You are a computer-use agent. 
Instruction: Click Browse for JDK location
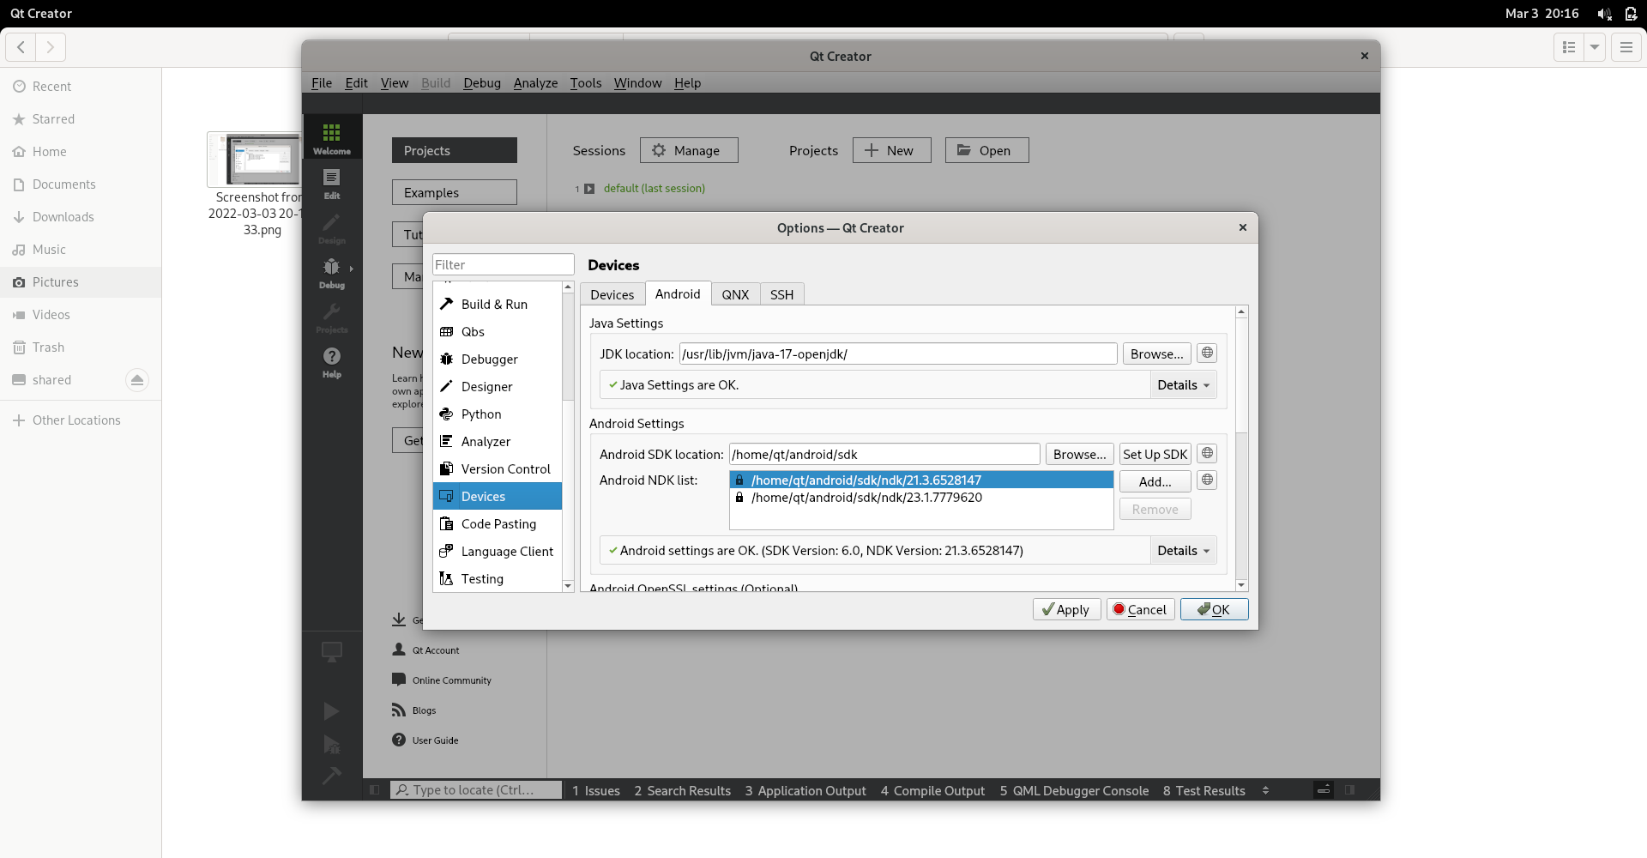1156,353
